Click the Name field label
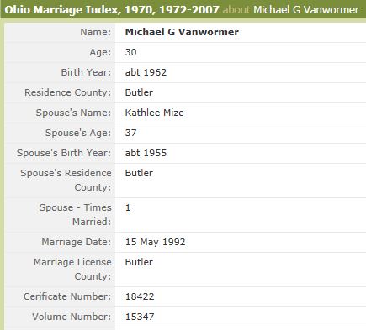The height and width of the screenshot is (330, 366). tap(96, 32)
